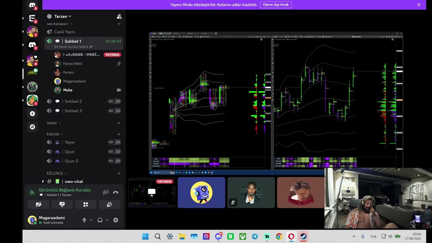
Task: Mute microphone in user panel
Action: 84,220
